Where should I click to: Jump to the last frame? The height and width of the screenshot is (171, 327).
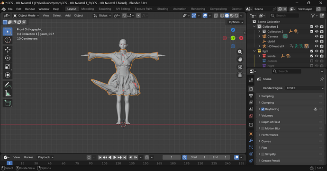[x=125, y=157]
